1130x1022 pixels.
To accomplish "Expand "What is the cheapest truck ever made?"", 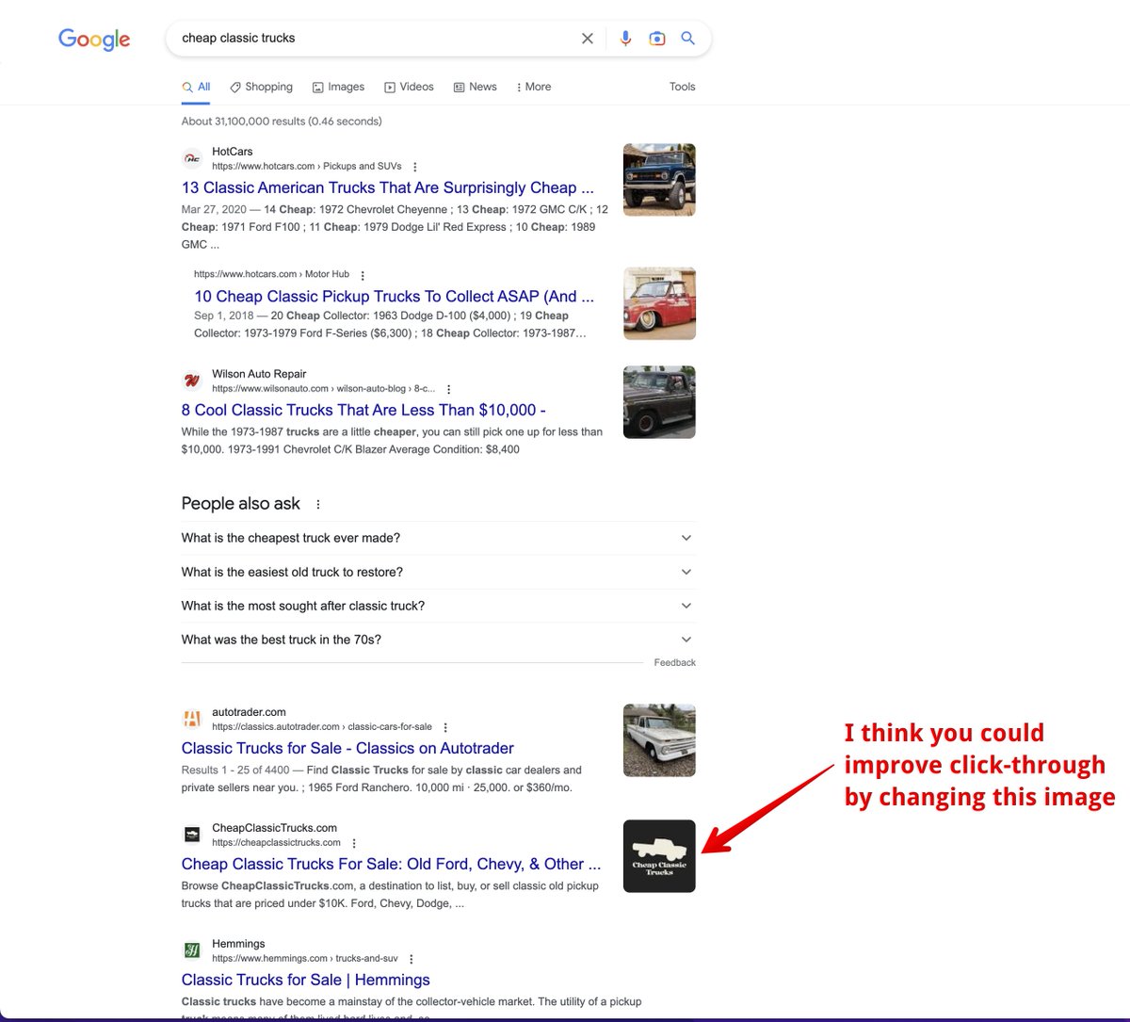I will pos(686,538).
